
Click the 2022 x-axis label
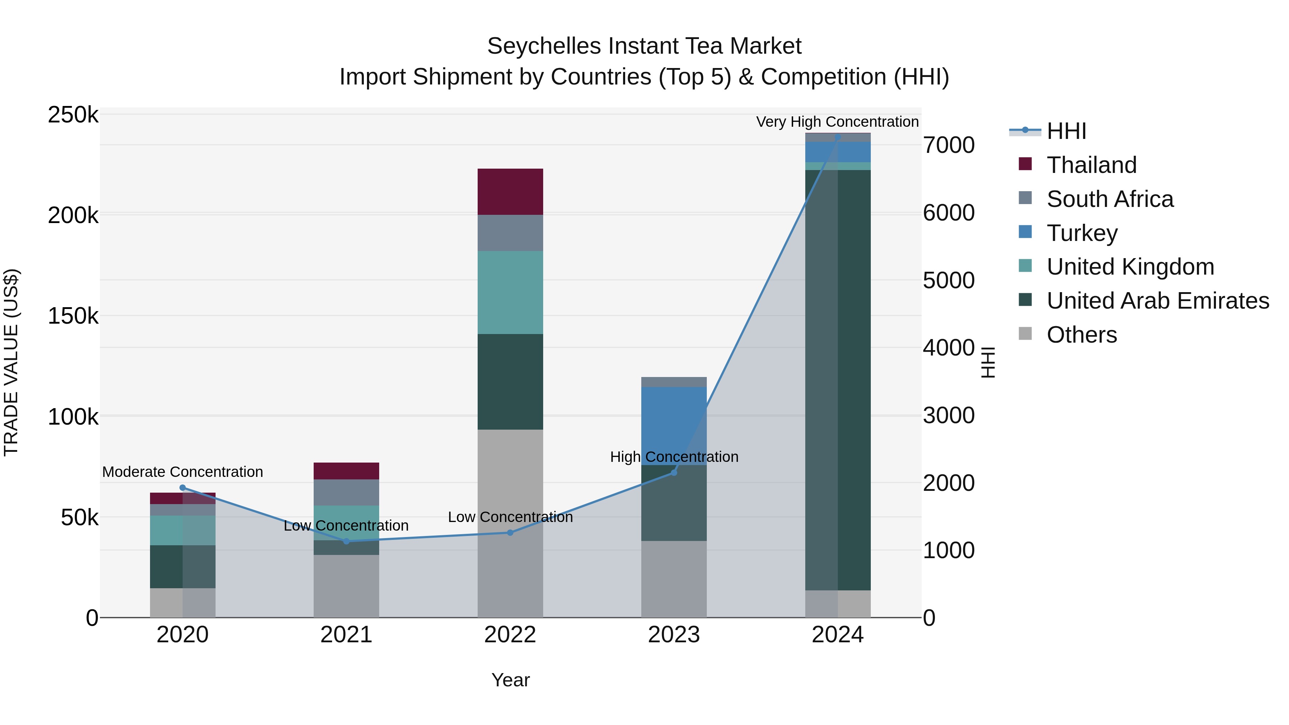coord(510,635)
